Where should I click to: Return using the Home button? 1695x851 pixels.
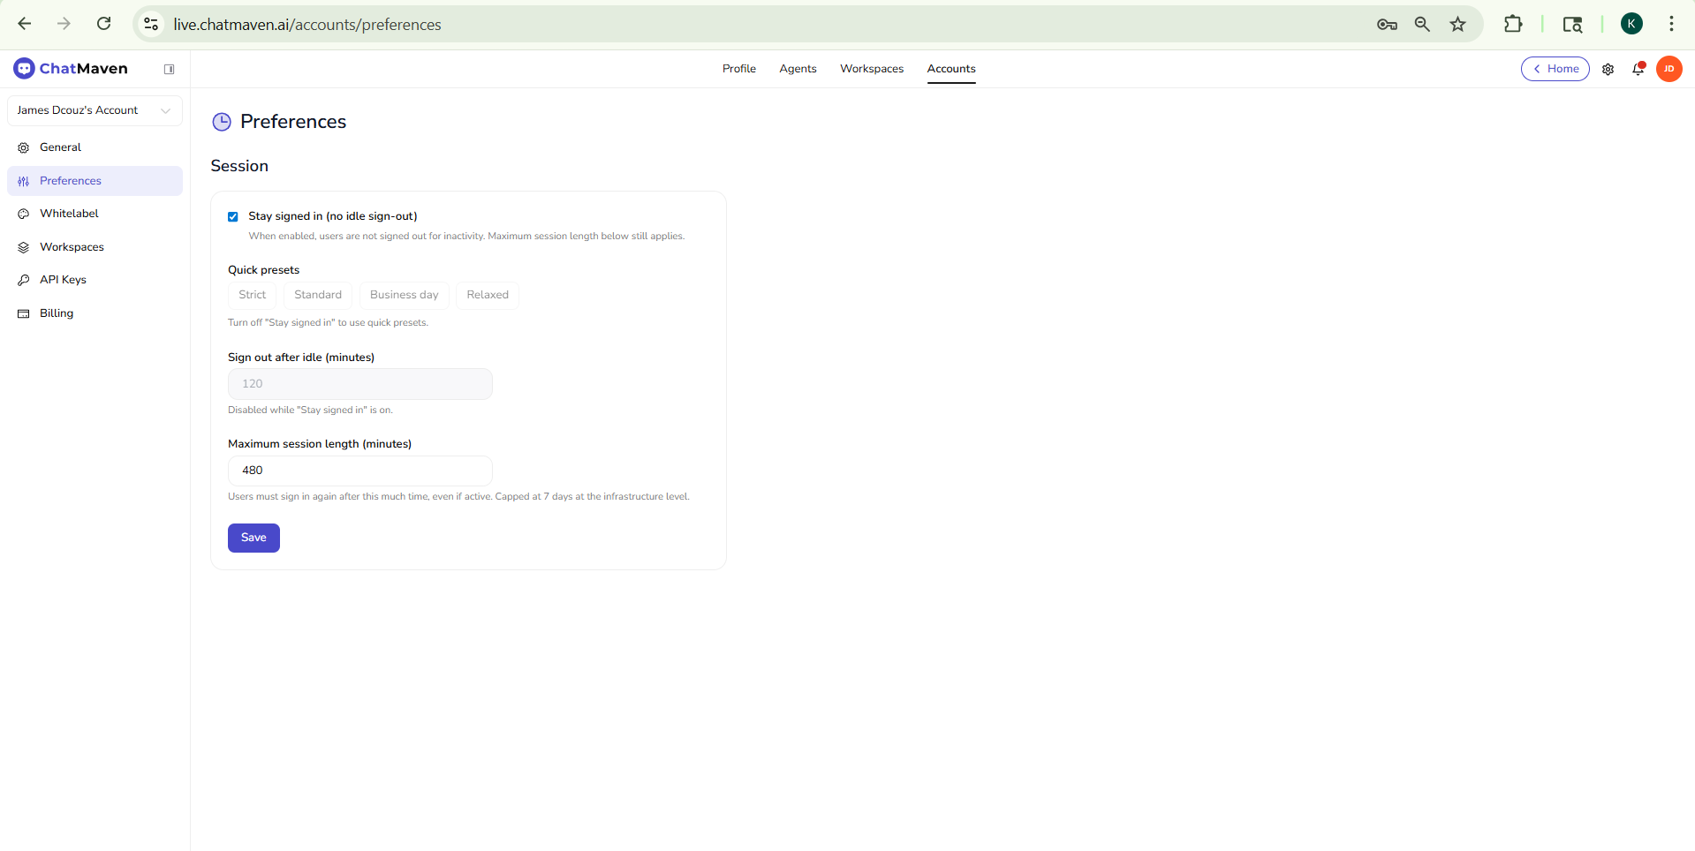pyautogui.click(x=1555, y=69)
